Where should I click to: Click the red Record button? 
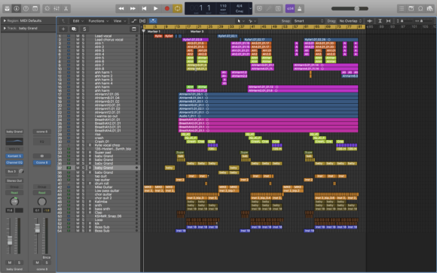(x=167, y=8)
